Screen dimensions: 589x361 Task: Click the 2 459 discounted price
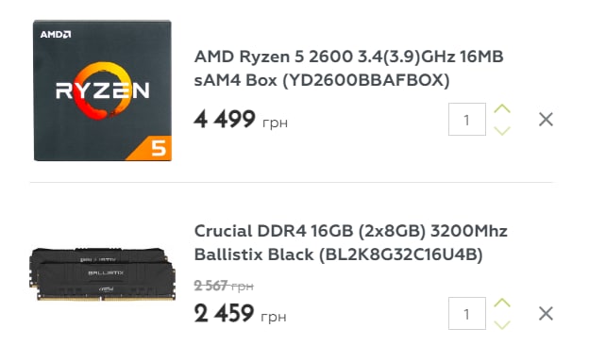[225, 313]
